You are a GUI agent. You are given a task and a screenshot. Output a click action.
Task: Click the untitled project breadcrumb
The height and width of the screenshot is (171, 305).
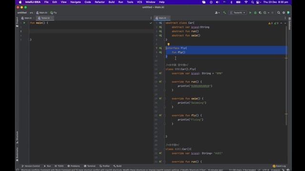click(x=22, y=13)
